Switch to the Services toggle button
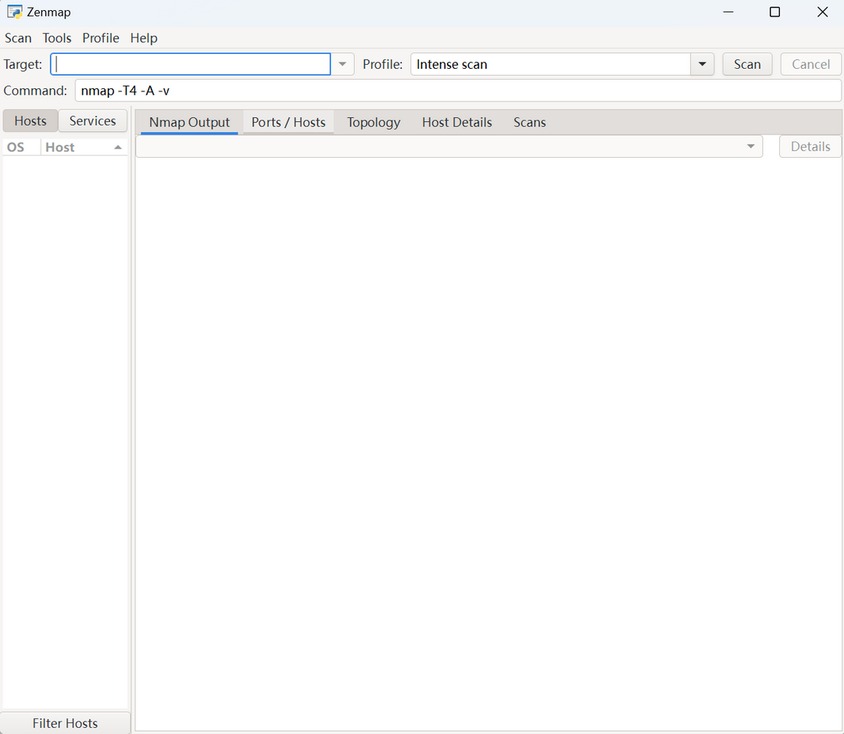The image size is (844, 734). pyautogui.click(x=92, y=120)
